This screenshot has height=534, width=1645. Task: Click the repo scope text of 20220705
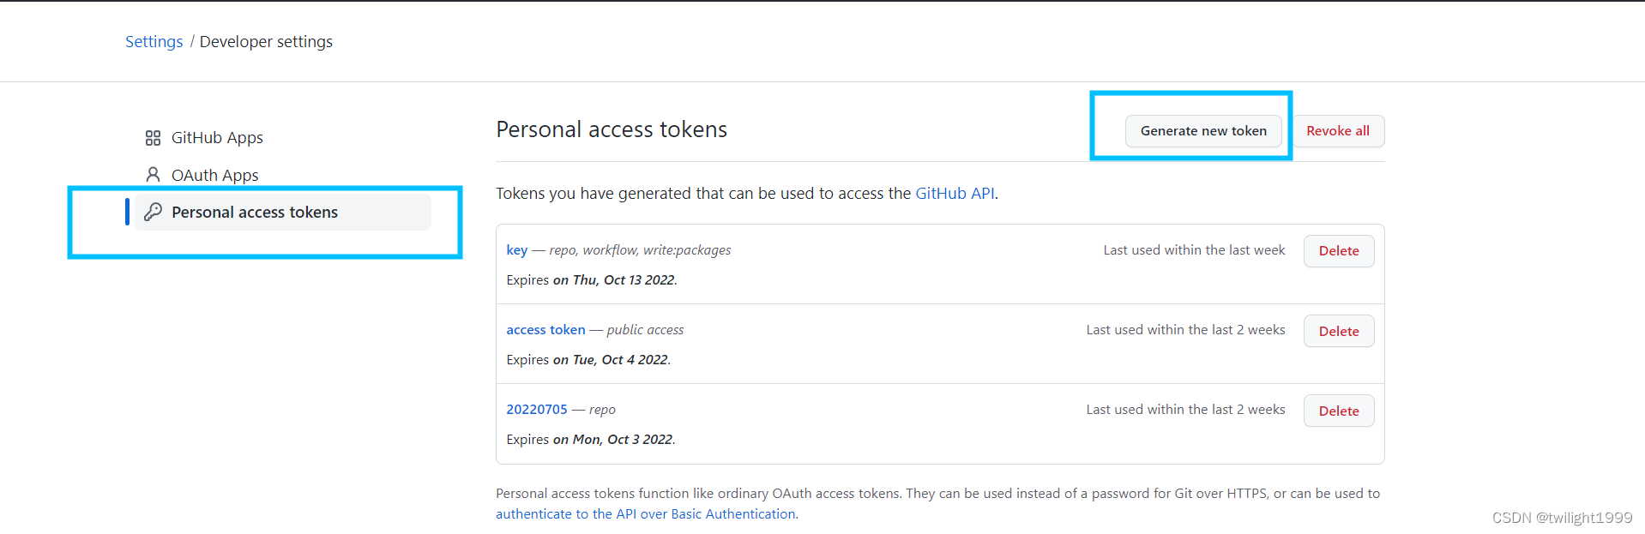(x=602, y=410)
